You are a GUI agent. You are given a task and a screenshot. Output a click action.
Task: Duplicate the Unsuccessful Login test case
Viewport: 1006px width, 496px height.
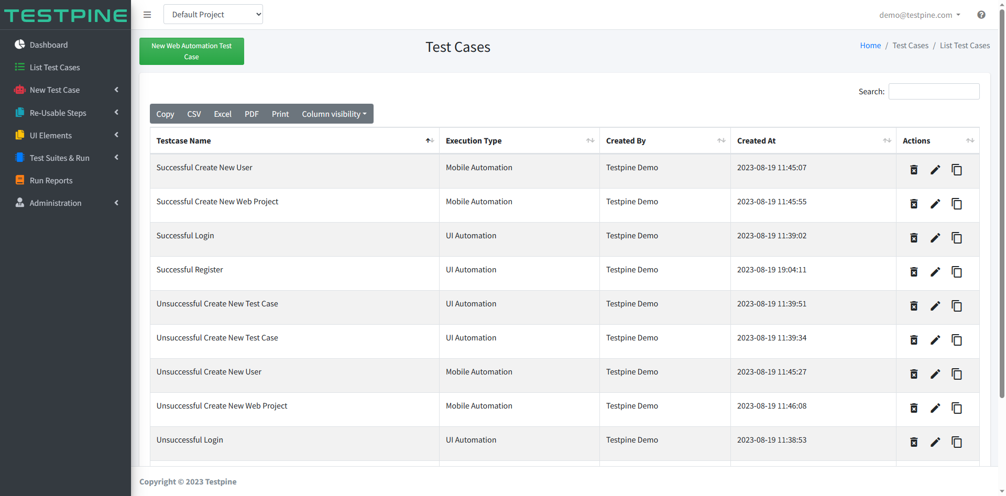click(x=957, y=442)
